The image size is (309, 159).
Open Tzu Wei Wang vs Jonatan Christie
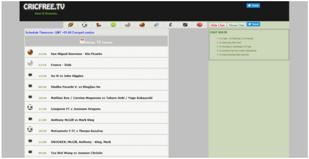coord(76,153)
